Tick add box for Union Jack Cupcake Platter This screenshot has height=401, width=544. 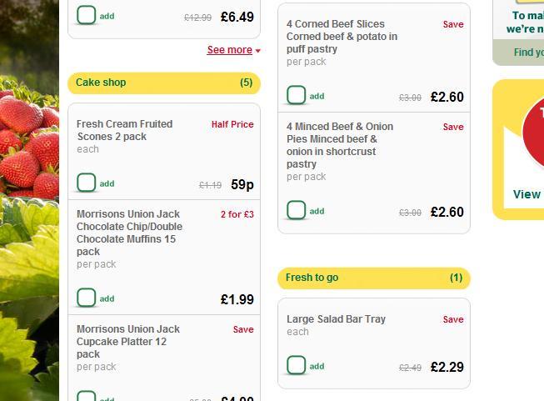(x=87, y=396)
